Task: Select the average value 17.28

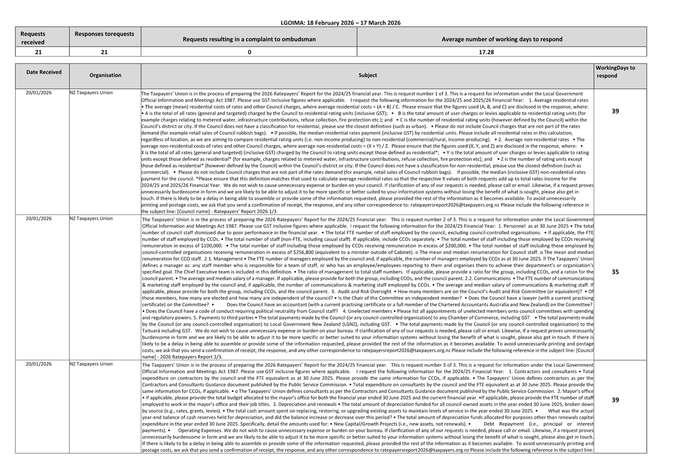Action: [x=487, y=52]
